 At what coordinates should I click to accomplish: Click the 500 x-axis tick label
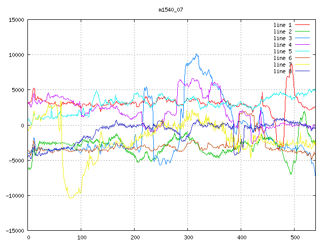[x=294, y=237]
